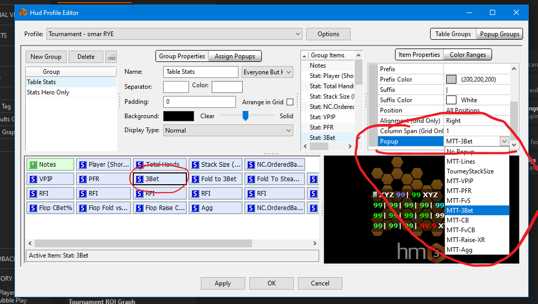Toggle the Arrange in Grid checkbox
The height and width of the screenshot is (304, 538).
[x=290, y=102]
